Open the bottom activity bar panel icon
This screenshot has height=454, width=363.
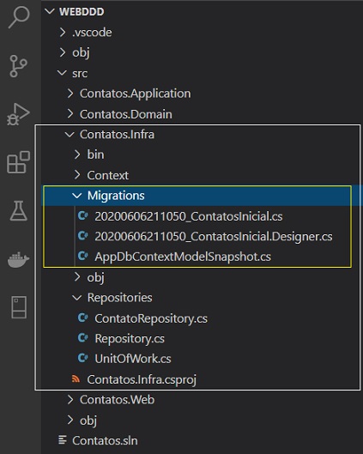click(x=19, y=307)
